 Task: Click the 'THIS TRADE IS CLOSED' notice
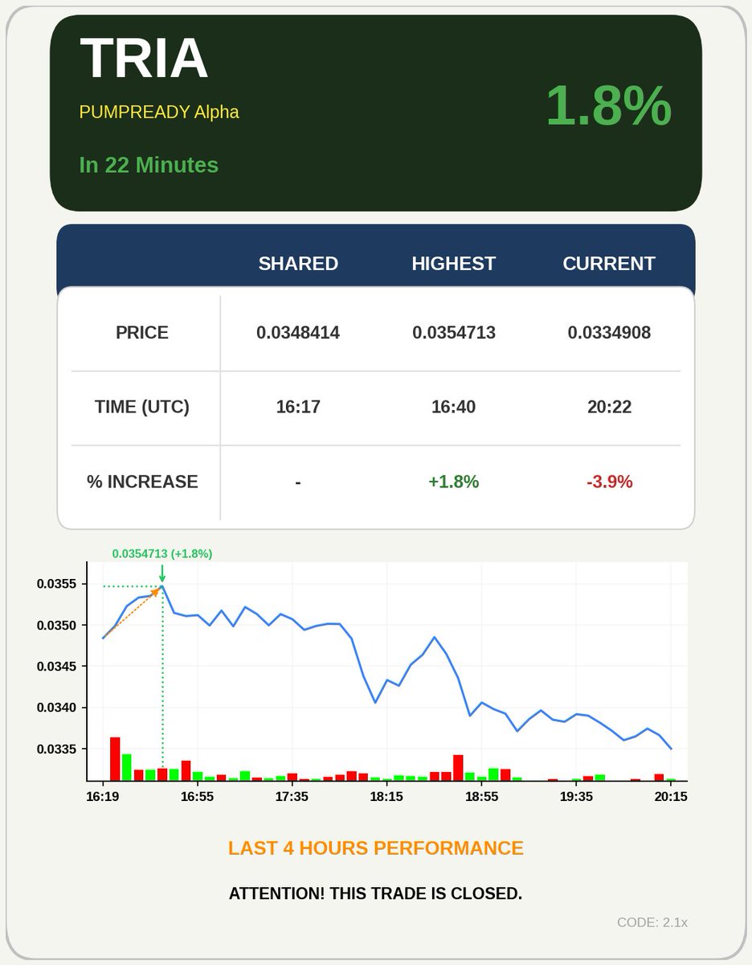pyautogui.click(x=376, y=893)
